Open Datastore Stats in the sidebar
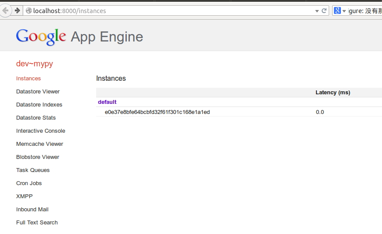The image size is (382, 234). [36, 118]
